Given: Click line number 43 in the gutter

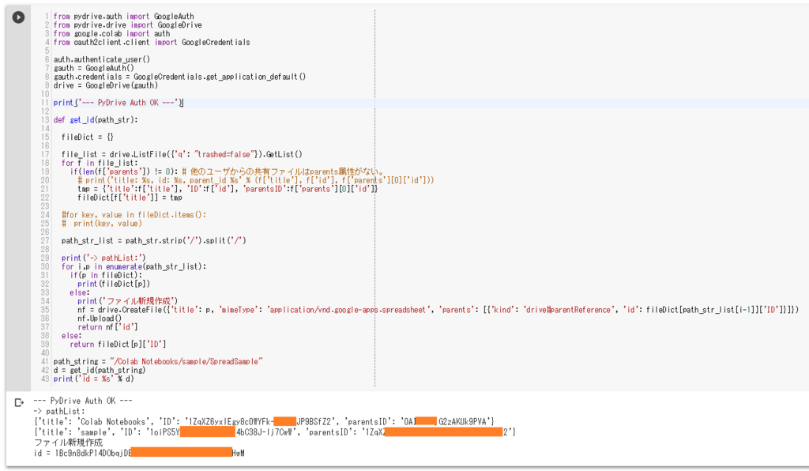Looking at the screenshot, I should tap(45, 379).
